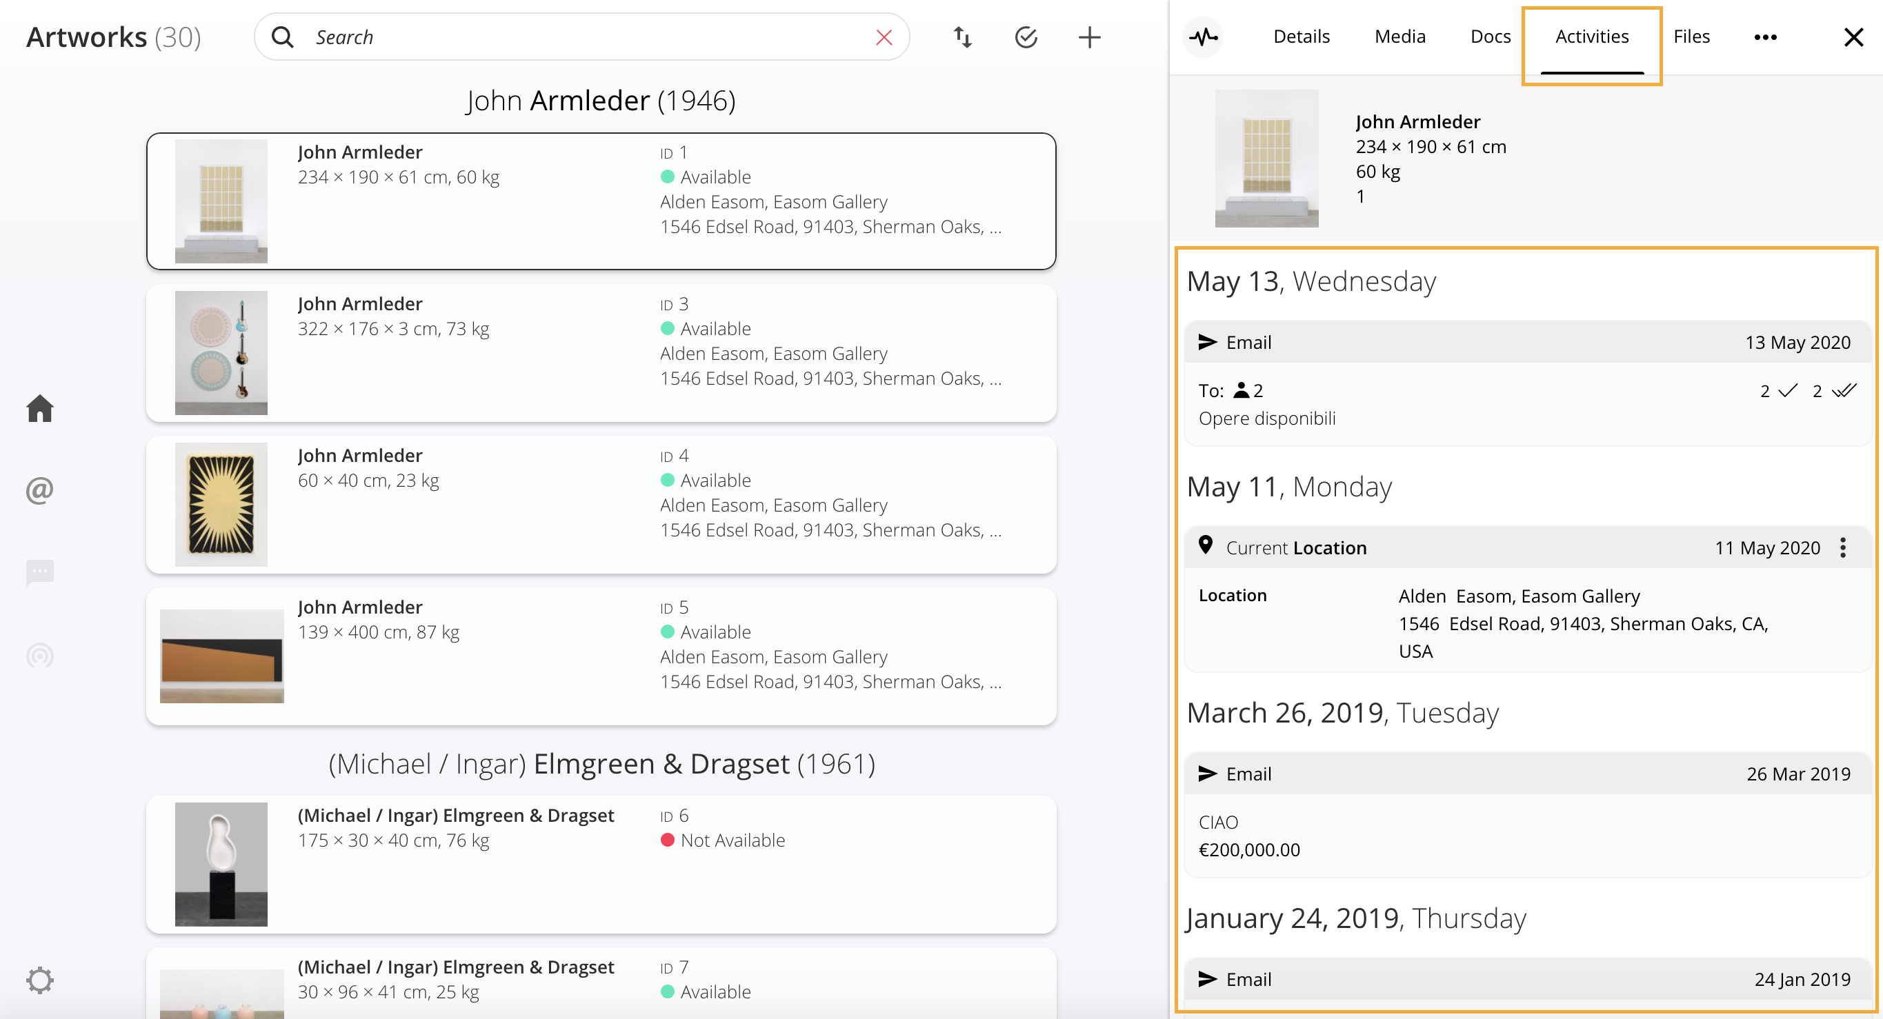This screenshot has height=1019, width=1883.
Task: Open thumbnail of artwork ID 5
Action: pos(221,656)
